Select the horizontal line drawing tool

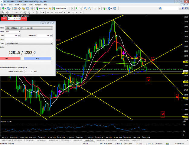17,12
